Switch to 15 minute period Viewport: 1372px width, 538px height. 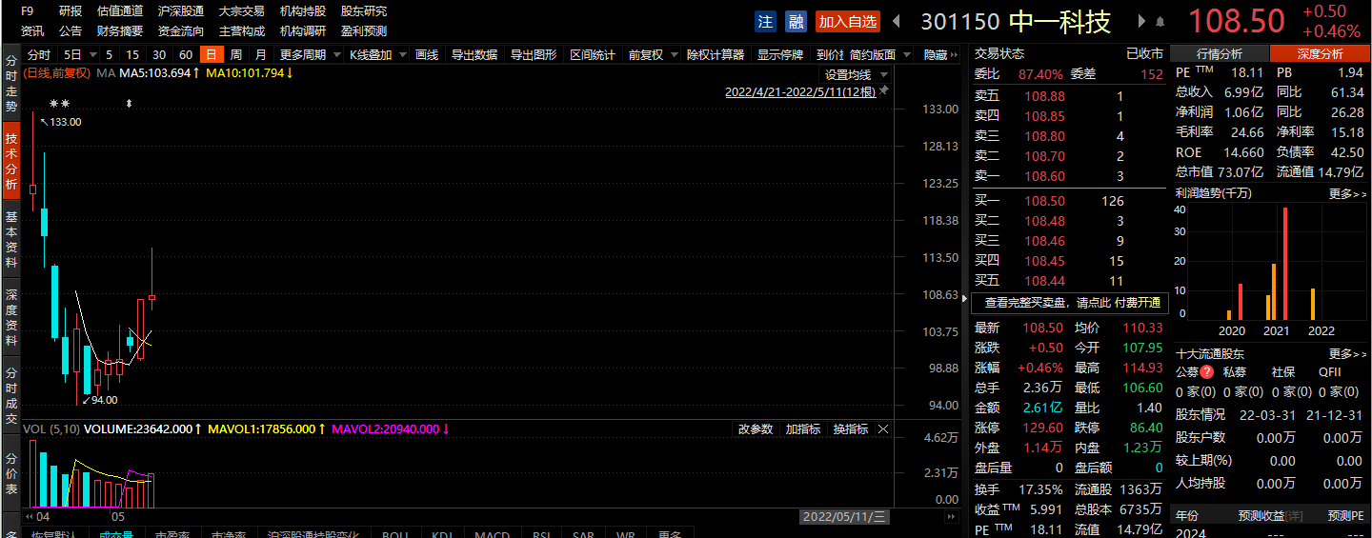click(x=132, y=55)
